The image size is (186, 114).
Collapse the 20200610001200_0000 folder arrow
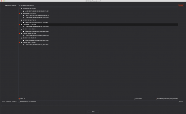pyautogui.click(x=19, y=43)
